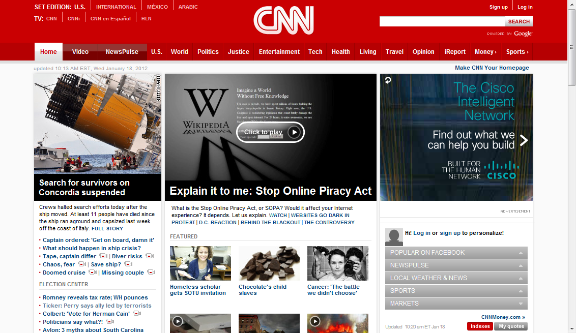Image resolution: width=576 pixels, height=333 pixels.
Task: Click the Cisco logo in the advertisement
Action: 502,170
